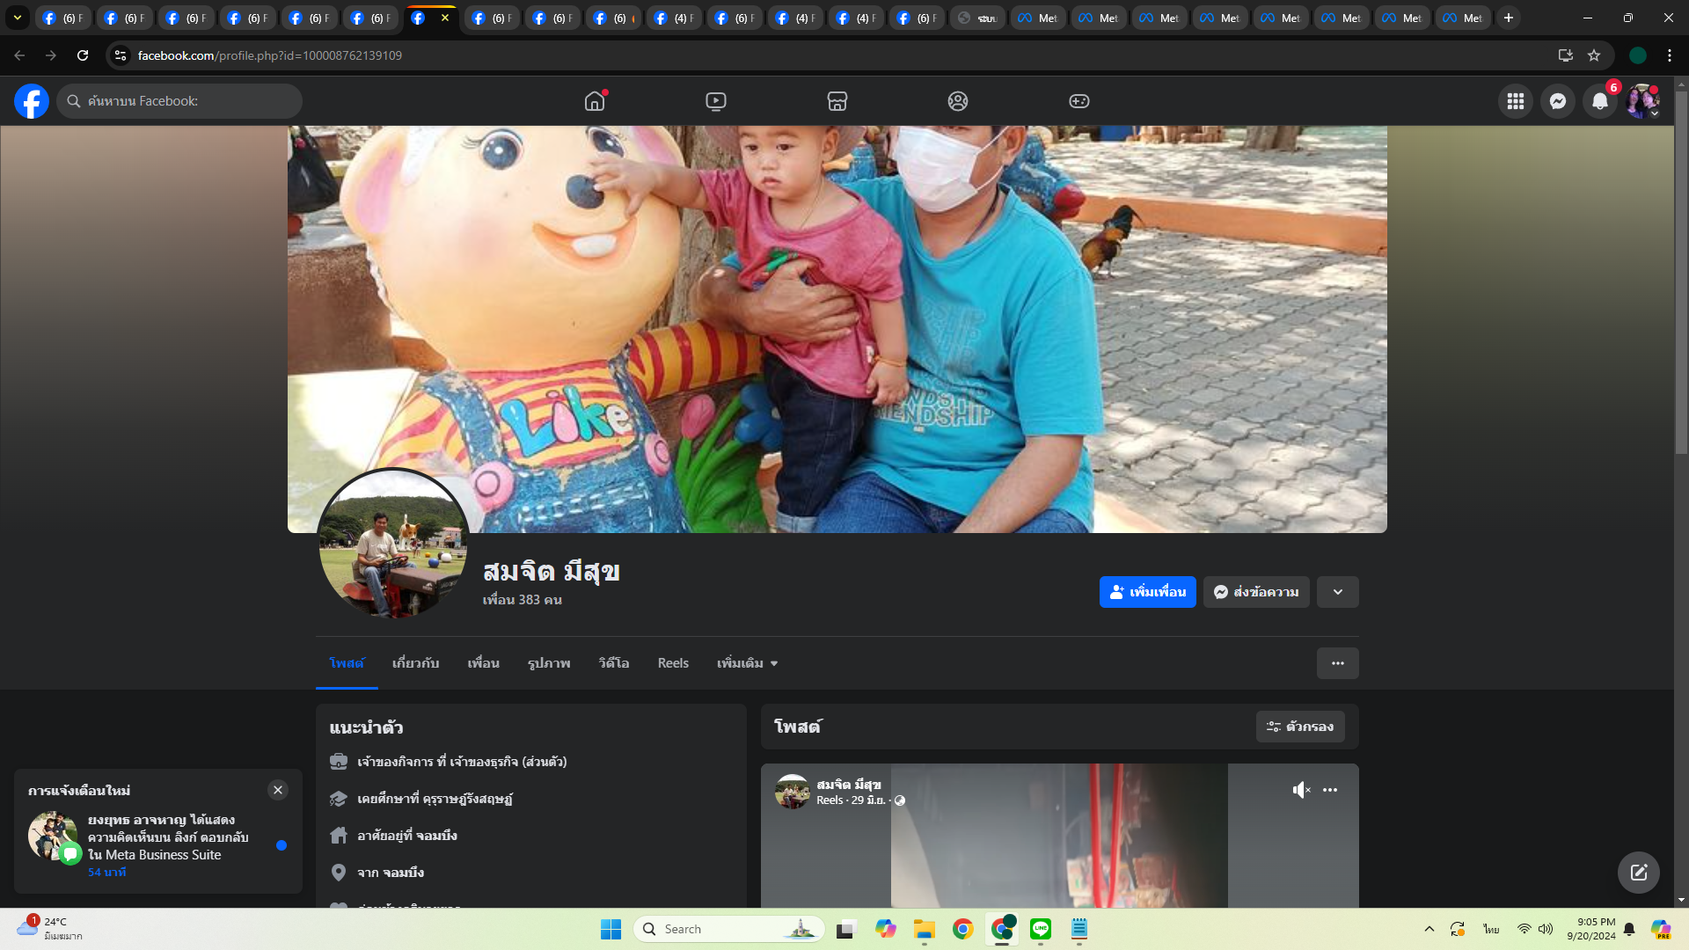Open Messenger chats icon
The width and height of the screenshot is (1689, 950).
point(1557,101)
